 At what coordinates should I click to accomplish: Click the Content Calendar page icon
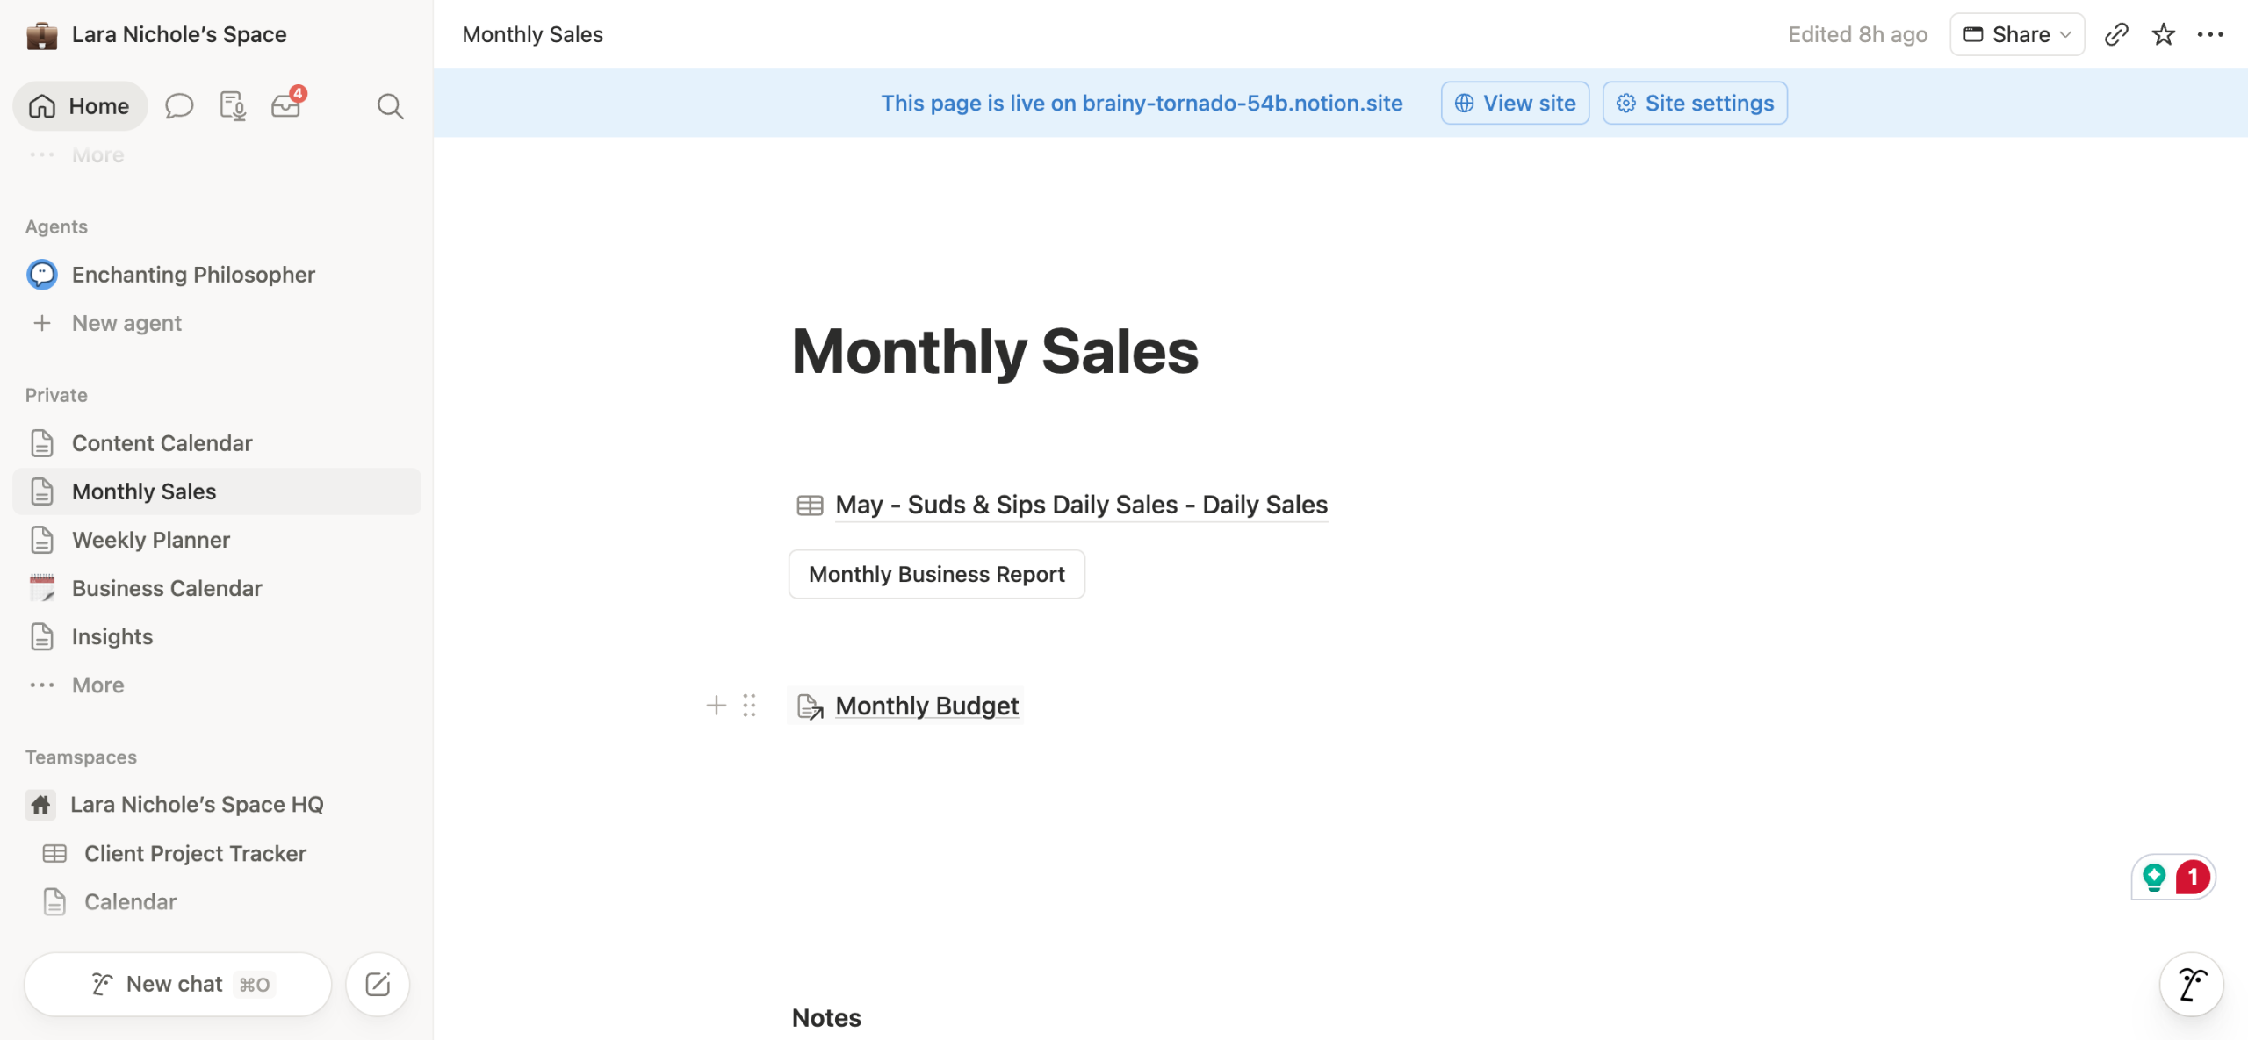click(42, 443)
